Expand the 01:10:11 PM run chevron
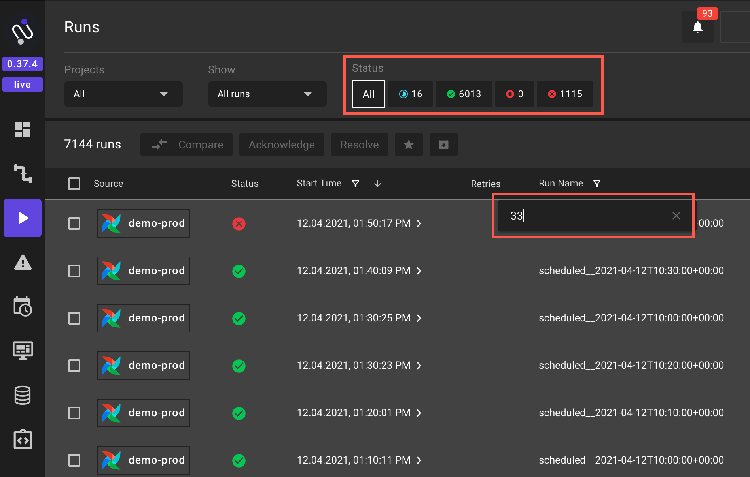Viewport: 750px width, 477px height. click(x=419, y=460)
